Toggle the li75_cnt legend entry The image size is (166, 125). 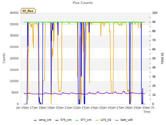pyautogui.click(x=63, y=120)
